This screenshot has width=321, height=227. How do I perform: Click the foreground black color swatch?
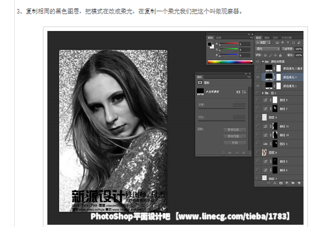(210, 44)
